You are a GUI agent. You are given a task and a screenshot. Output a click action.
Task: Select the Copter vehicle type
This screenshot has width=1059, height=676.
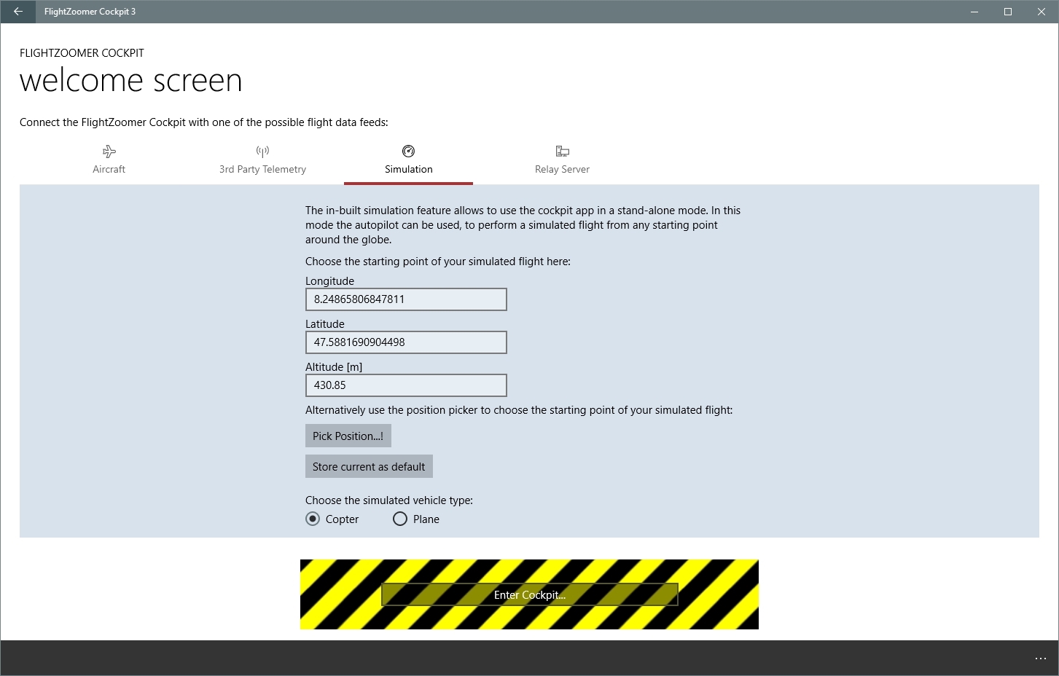click(x=313, y=519)
